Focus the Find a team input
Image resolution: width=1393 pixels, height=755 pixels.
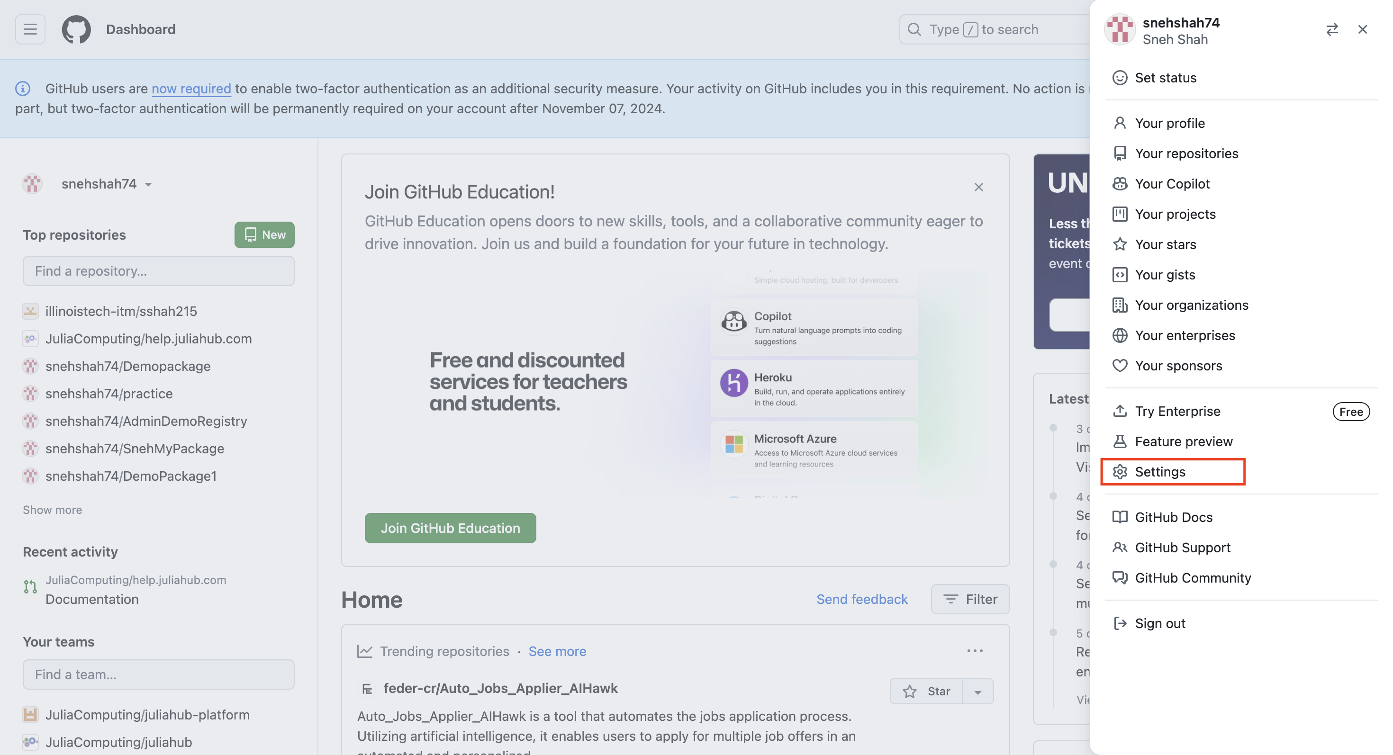[x=158, y=674]
